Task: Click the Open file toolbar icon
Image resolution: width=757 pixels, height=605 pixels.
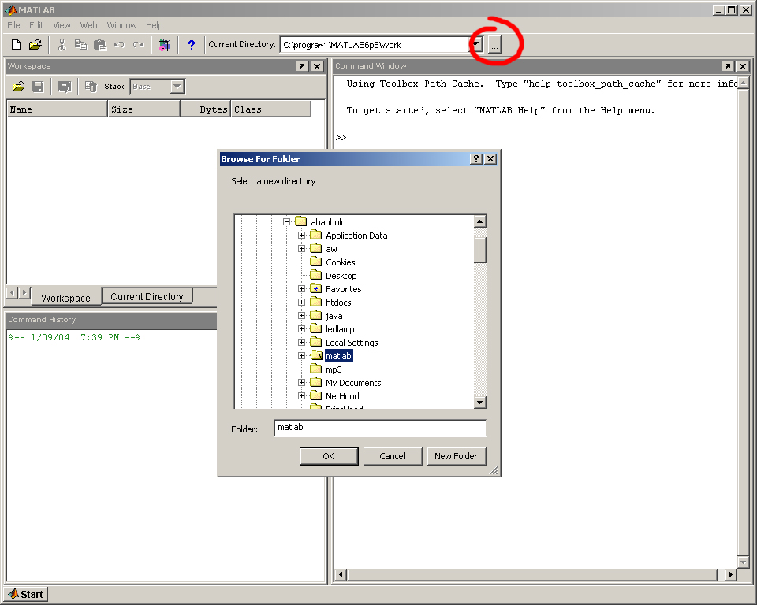Action: (35, 45)
